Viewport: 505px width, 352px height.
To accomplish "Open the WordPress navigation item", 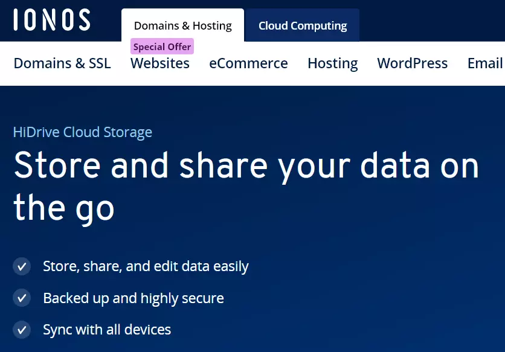I will 412,63.
